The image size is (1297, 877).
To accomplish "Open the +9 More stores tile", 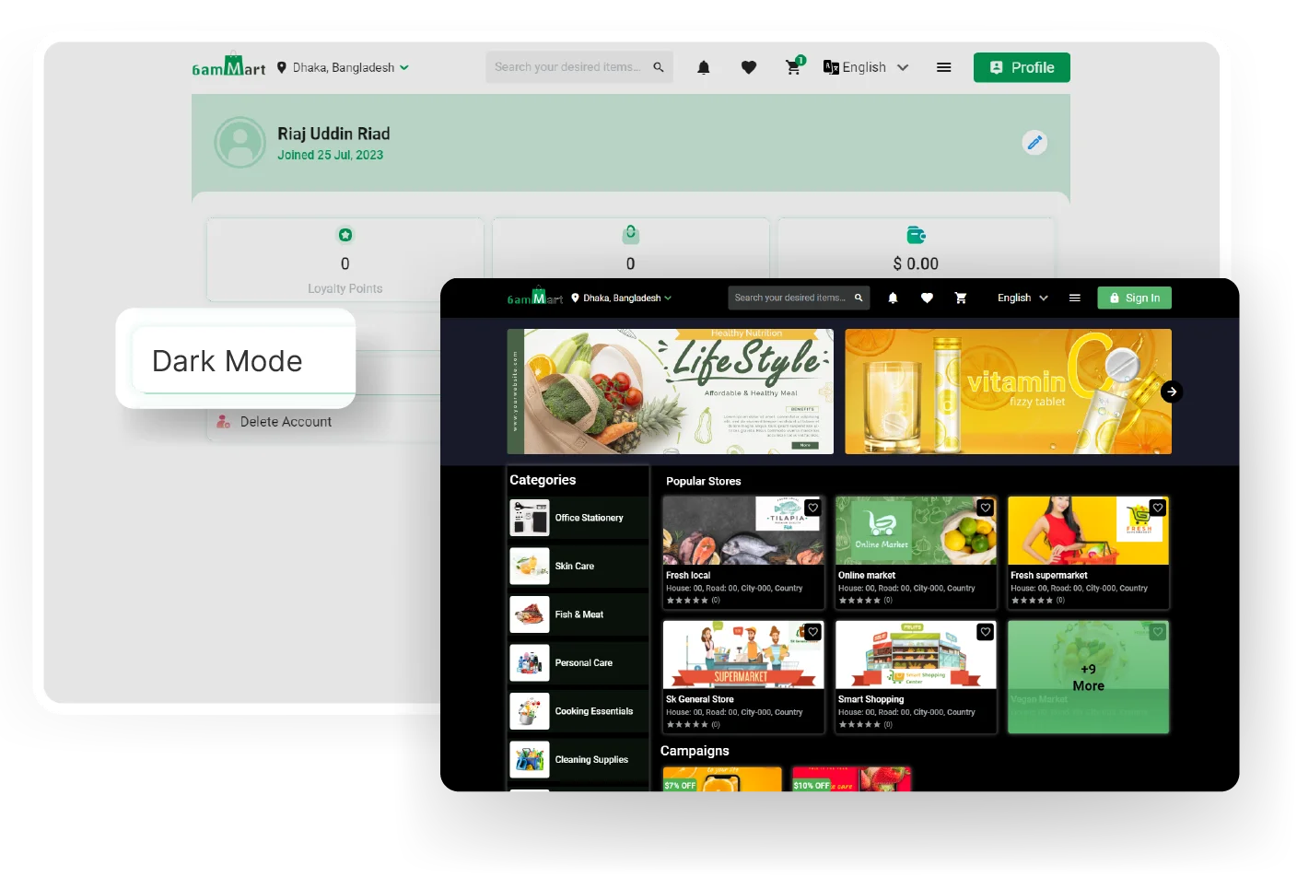I will [x=1088, y=677].
